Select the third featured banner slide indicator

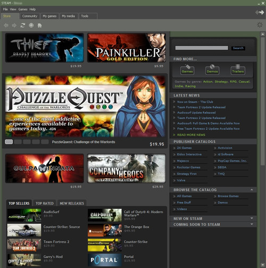(x=27, y=142)
